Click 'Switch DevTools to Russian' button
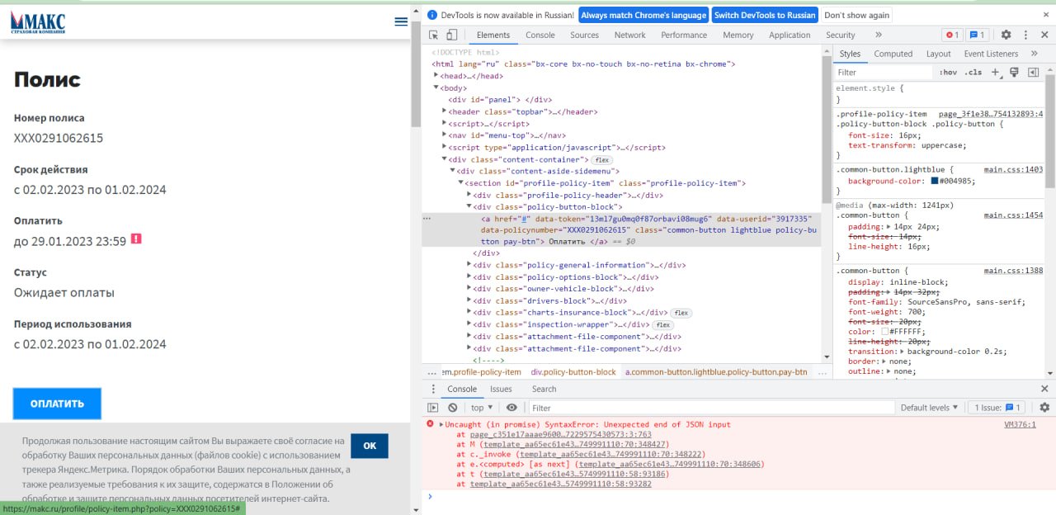1056x515 pixels. 765,15
